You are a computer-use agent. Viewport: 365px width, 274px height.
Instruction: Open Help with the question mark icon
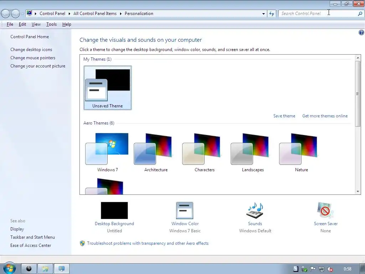[361, 32]
